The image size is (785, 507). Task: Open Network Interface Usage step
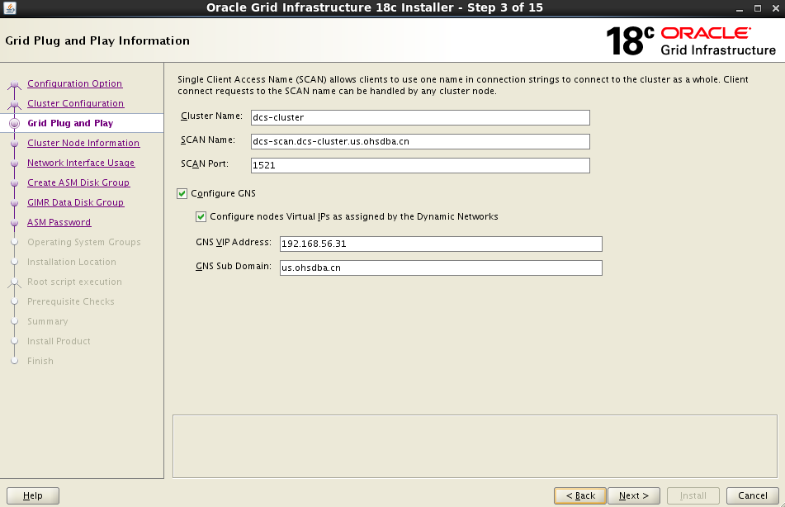81,163
